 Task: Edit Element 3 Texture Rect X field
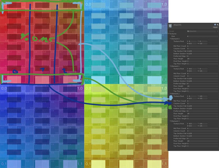(x=193, y=124)
